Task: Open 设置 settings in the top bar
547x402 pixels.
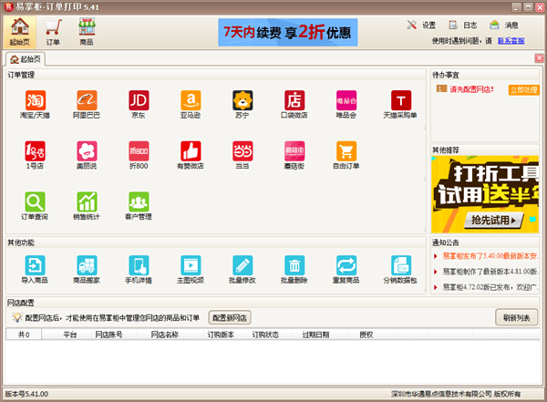Action: [x=421, y=25]
